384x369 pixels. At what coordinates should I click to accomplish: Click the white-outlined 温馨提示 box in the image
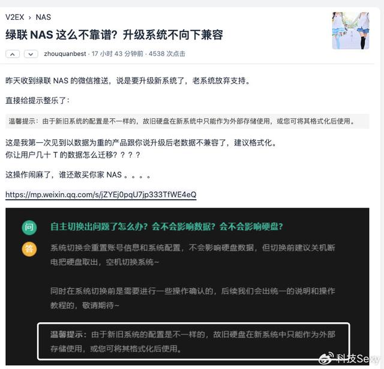pos(193,341)
